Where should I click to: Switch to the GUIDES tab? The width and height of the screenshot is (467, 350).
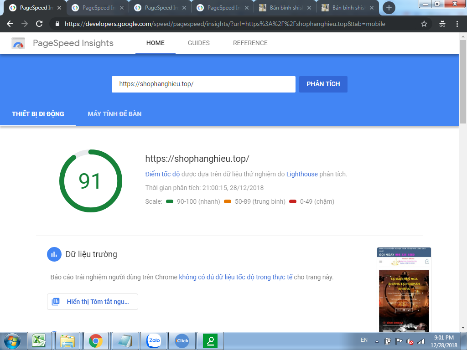click(x=198, y=43)
